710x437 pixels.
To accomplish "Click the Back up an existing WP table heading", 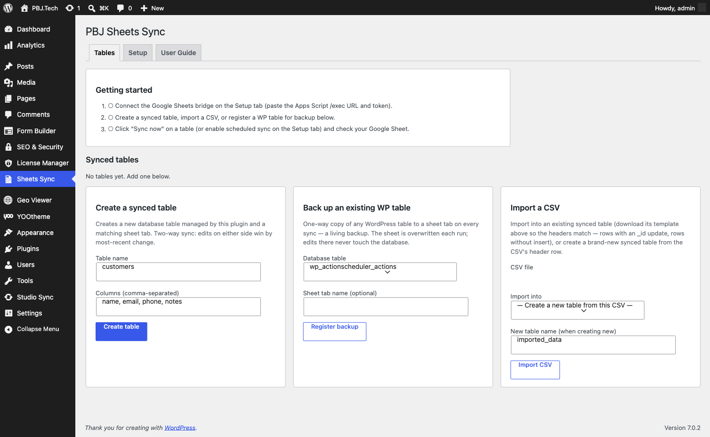I will point(357,208).
